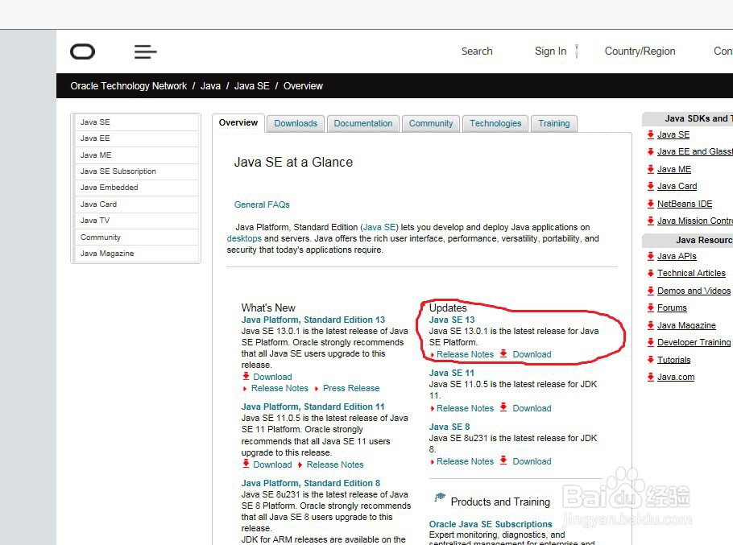Click red arrow icon beside Java Card link

[650, 186]
